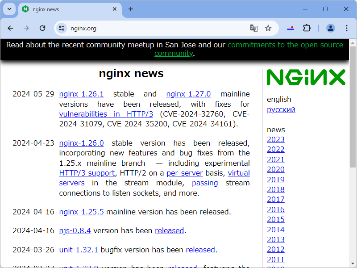Click the Chrome profile avatar icon
This screenshot has width=357, height=268.
pyautogui.click(x=331, y=28)
